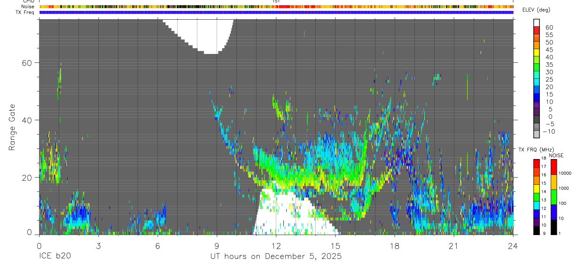
Task: Click the '0' tick on the Range Gate axis
Action: tap(30, 233)
